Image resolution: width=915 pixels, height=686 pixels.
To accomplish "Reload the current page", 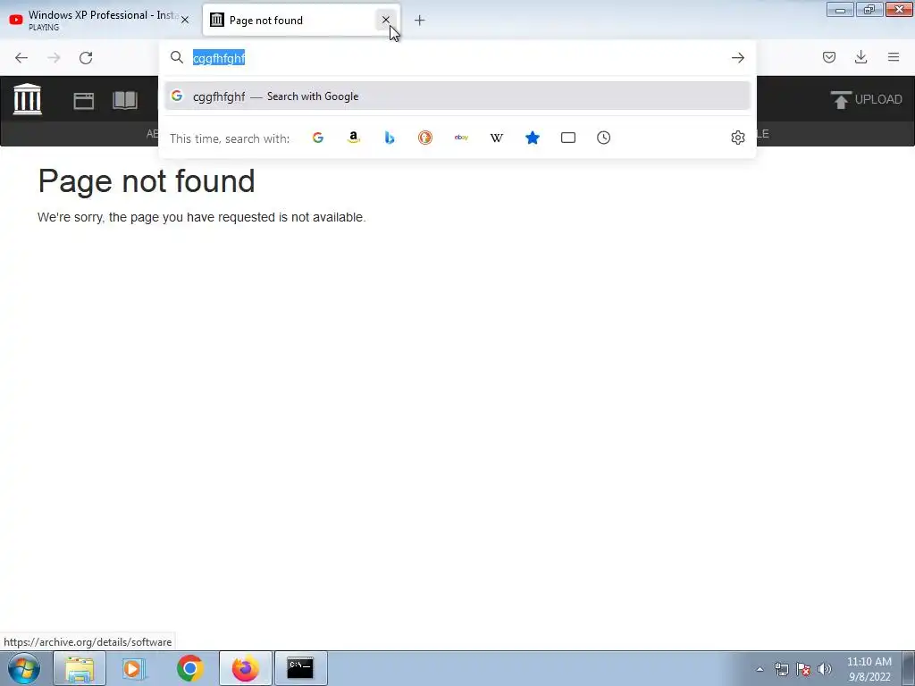I will (x=86, y=58).
